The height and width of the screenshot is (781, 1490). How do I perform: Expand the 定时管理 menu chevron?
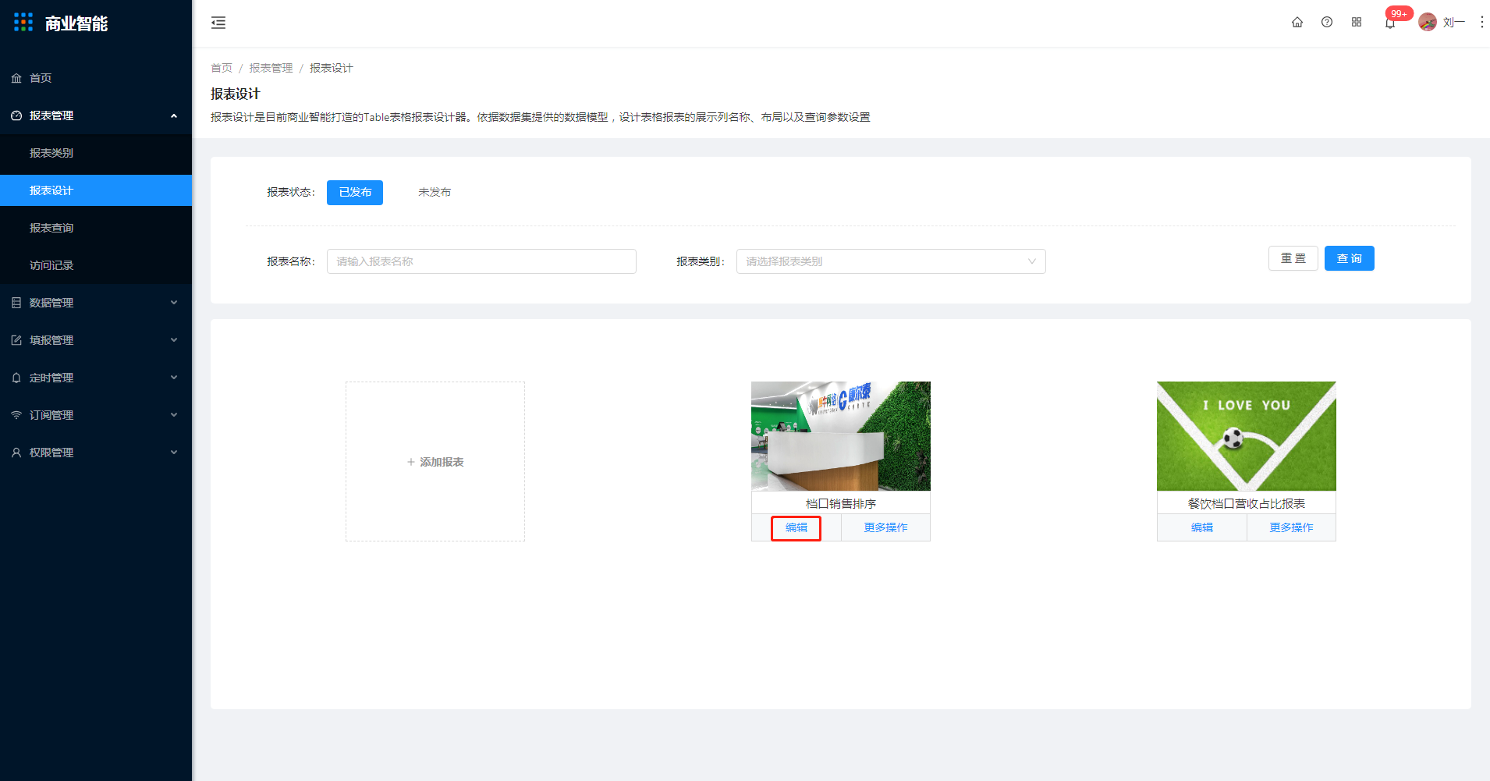point(174,378)
